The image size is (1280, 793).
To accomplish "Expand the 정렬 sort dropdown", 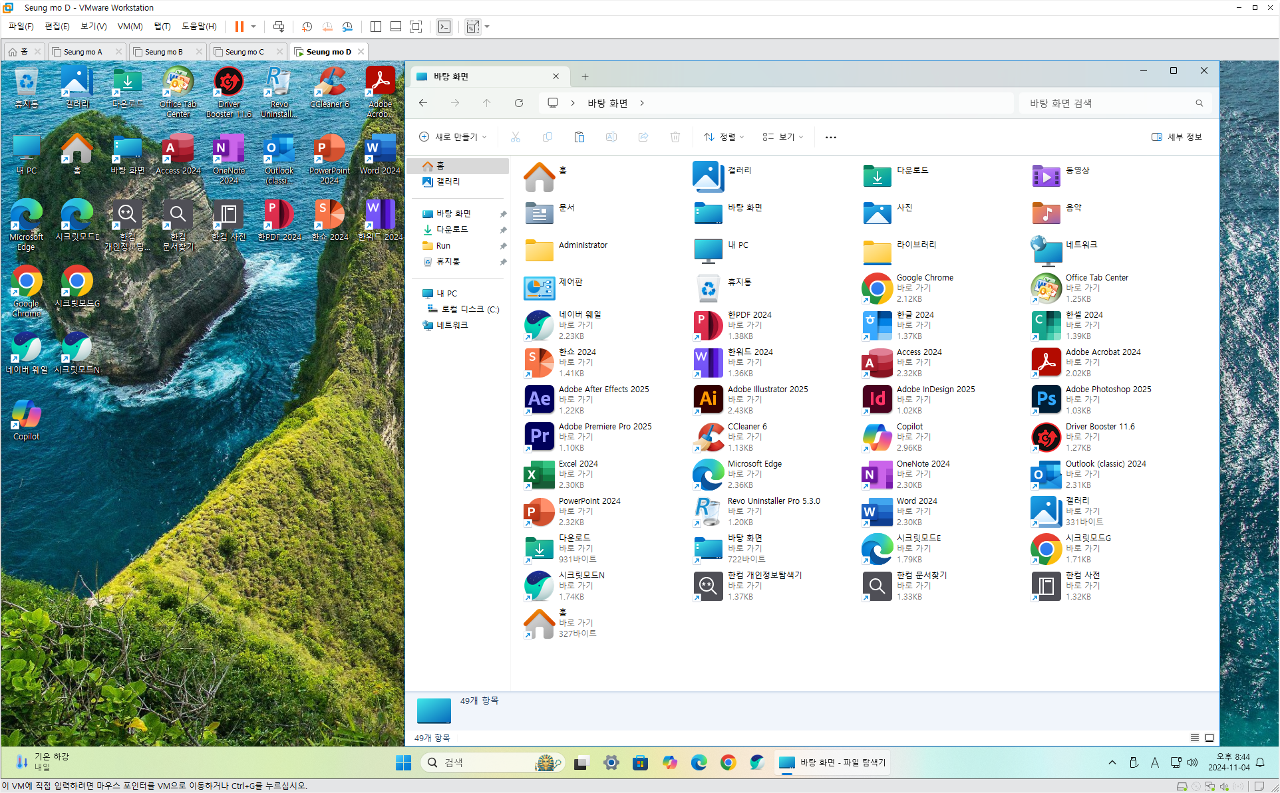I will pyautogui.click(x=724, y=137).
